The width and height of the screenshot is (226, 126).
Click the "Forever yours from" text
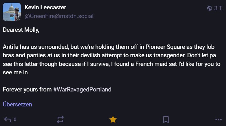tap(27, 90)
